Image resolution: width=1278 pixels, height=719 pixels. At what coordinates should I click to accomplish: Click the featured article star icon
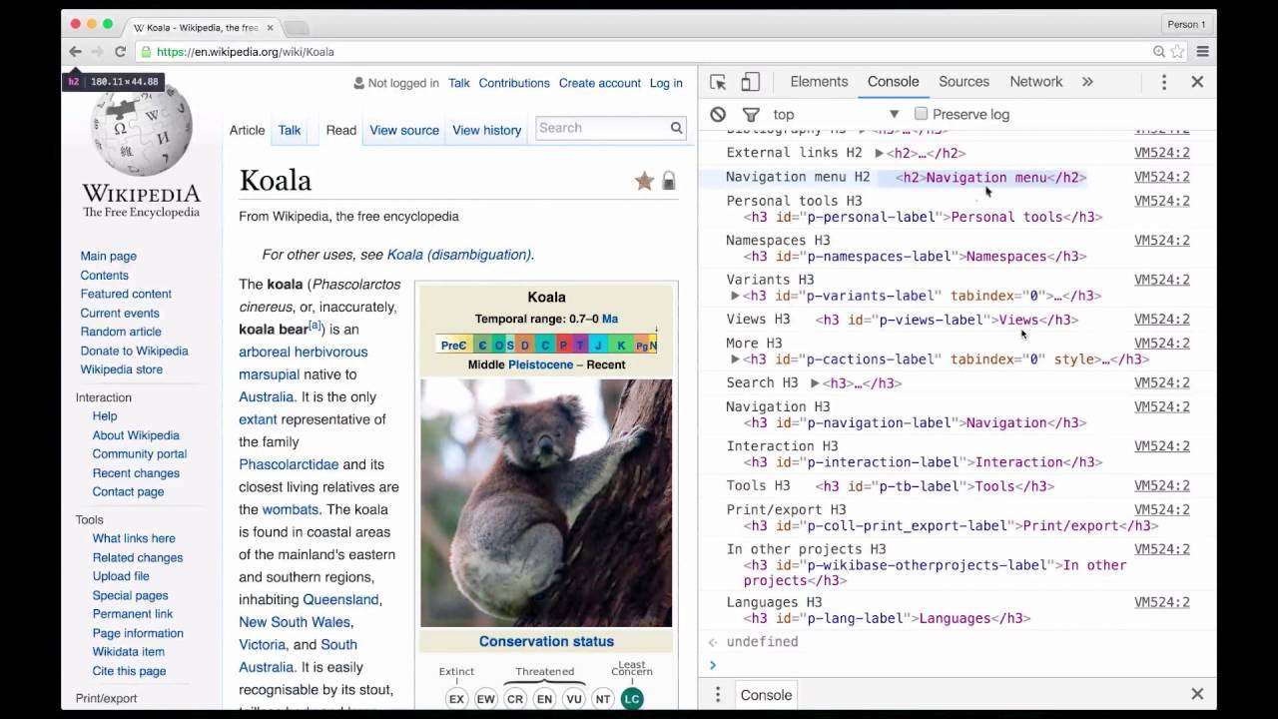click(644, 181)
